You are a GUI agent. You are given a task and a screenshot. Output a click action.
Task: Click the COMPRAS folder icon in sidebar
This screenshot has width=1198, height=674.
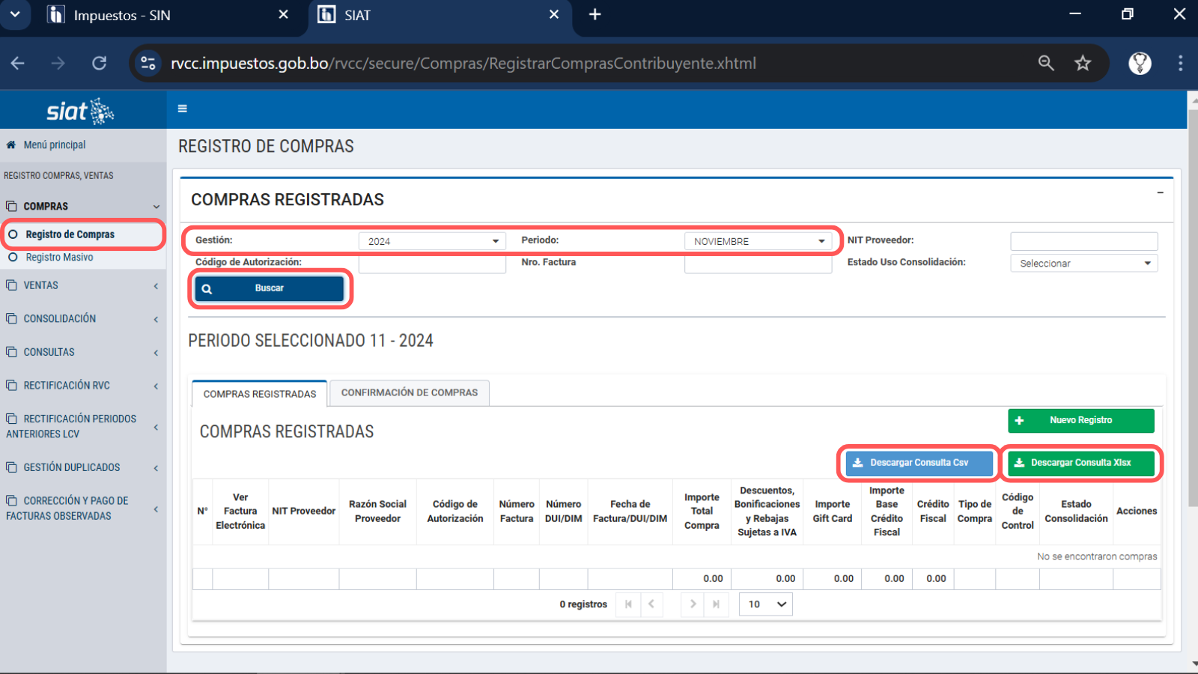click(11, 206)
